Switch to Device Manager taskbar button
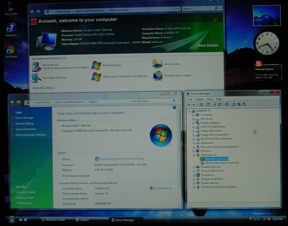The height and width of the screenshot is (226, 288). pyautogui.click(x=126, y=220)
